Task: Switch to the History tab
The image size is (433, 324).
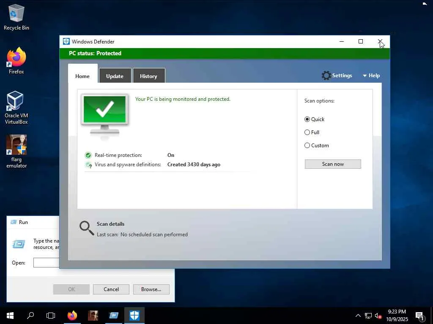Action: coord(149,76)
